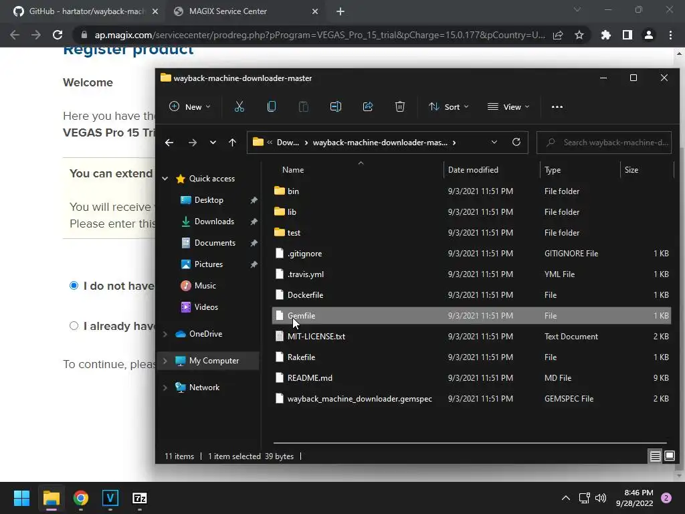Click the Rename icon in Explorer toolbar
The width and height of the screenshot is (685, 514).
336,106
